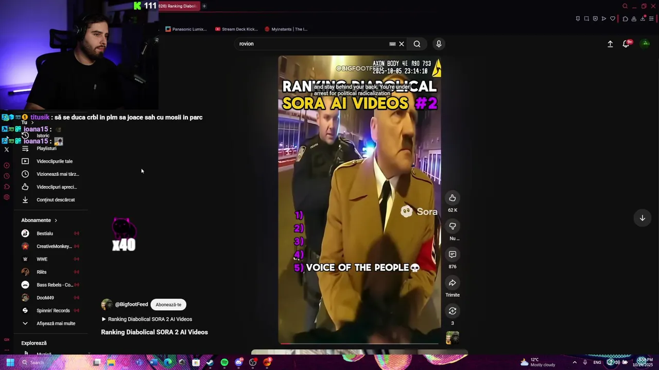This screenshot has width=659, height=370.
Task: Open the browser extensions cube icon
Action: coord(625,19)
